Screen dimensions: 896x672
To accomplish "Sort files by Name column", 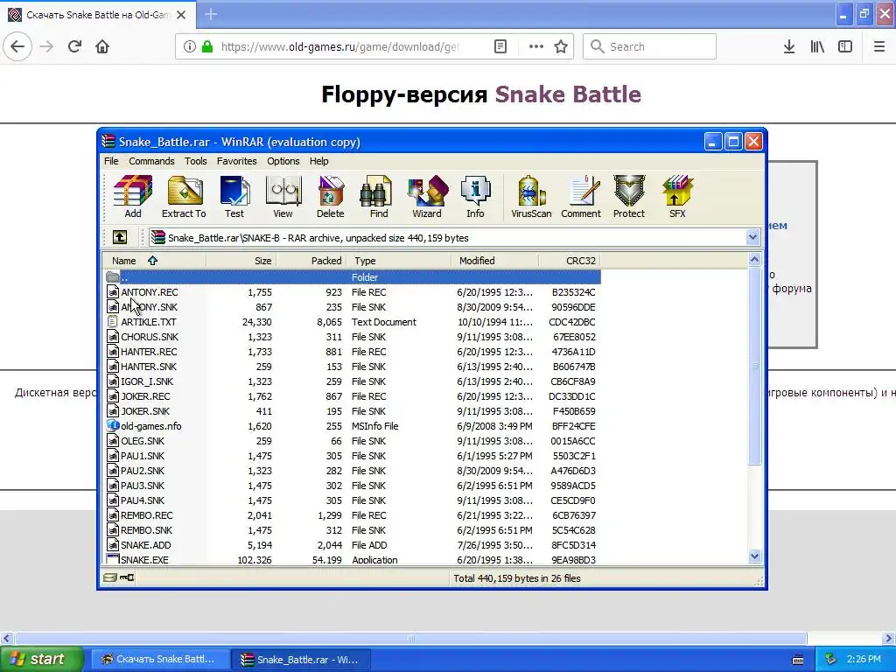I will (x=154, y=261).
